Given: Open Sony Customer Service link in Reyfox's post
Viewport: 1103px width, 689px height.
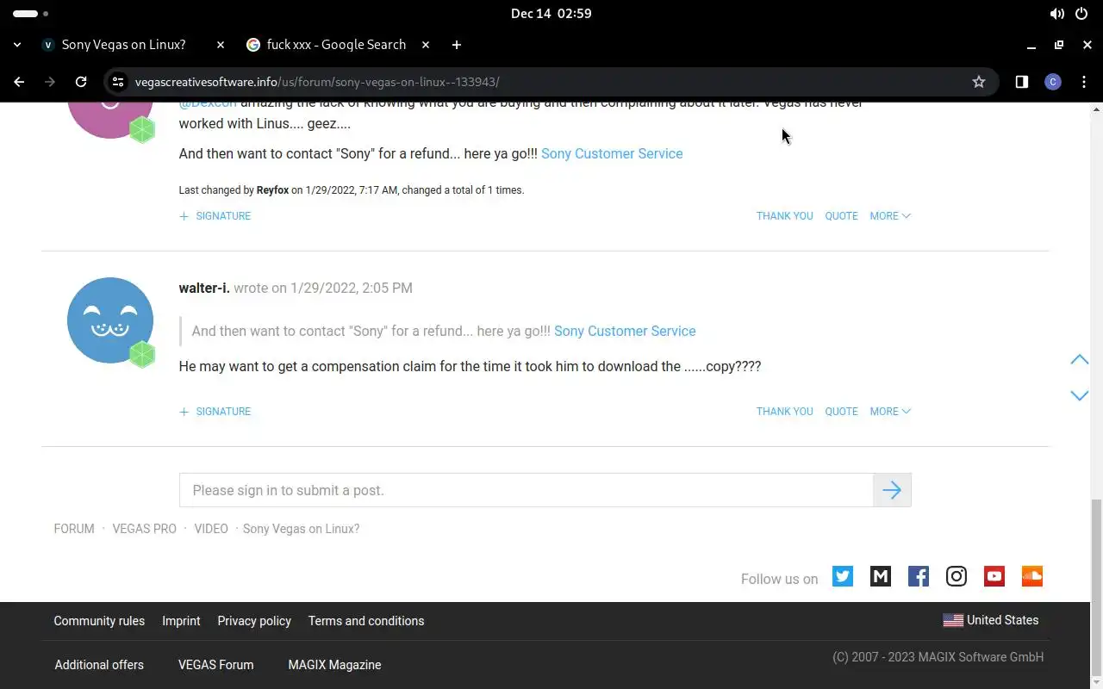Looking at the screenshot, I should 612,153.
